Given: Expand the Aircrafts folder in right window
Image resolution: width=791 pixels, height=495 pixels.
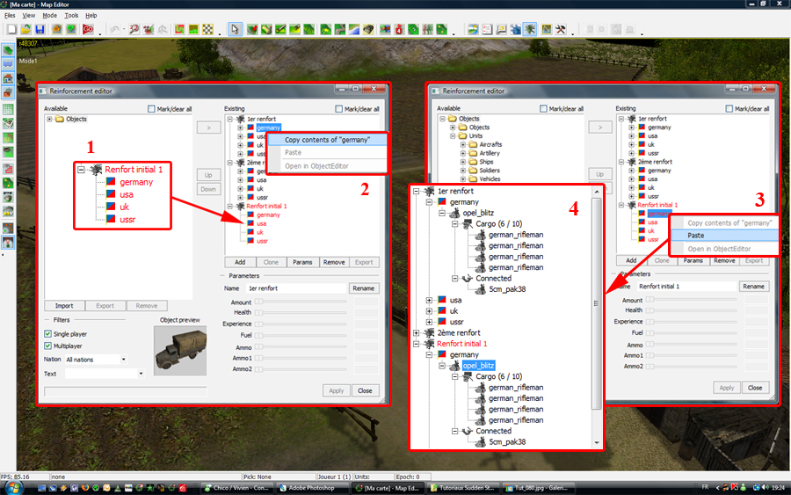Looking at the screenshot, I should pyautogui.click(x=462, y=144).
